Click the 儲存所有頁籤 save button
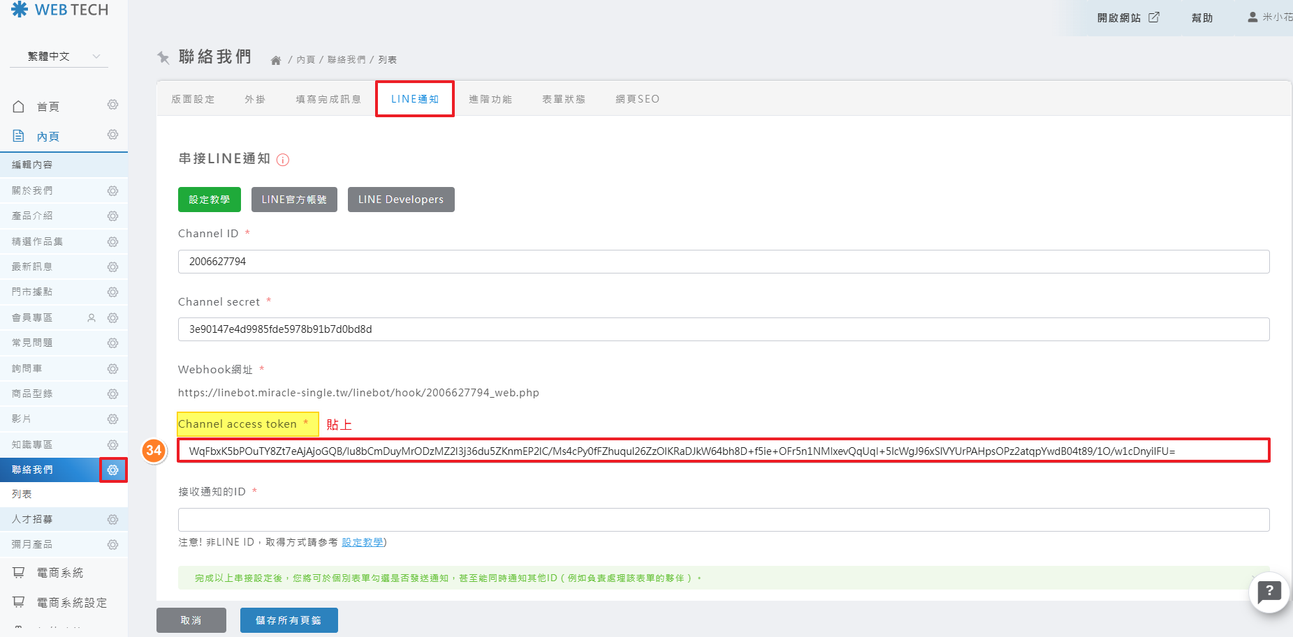This screenshot has width=1293, height=637. [288, 620]
